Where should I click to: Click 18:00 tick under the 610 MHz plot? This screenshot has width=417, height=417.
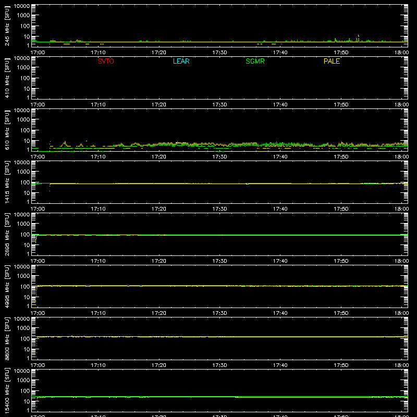401,157
